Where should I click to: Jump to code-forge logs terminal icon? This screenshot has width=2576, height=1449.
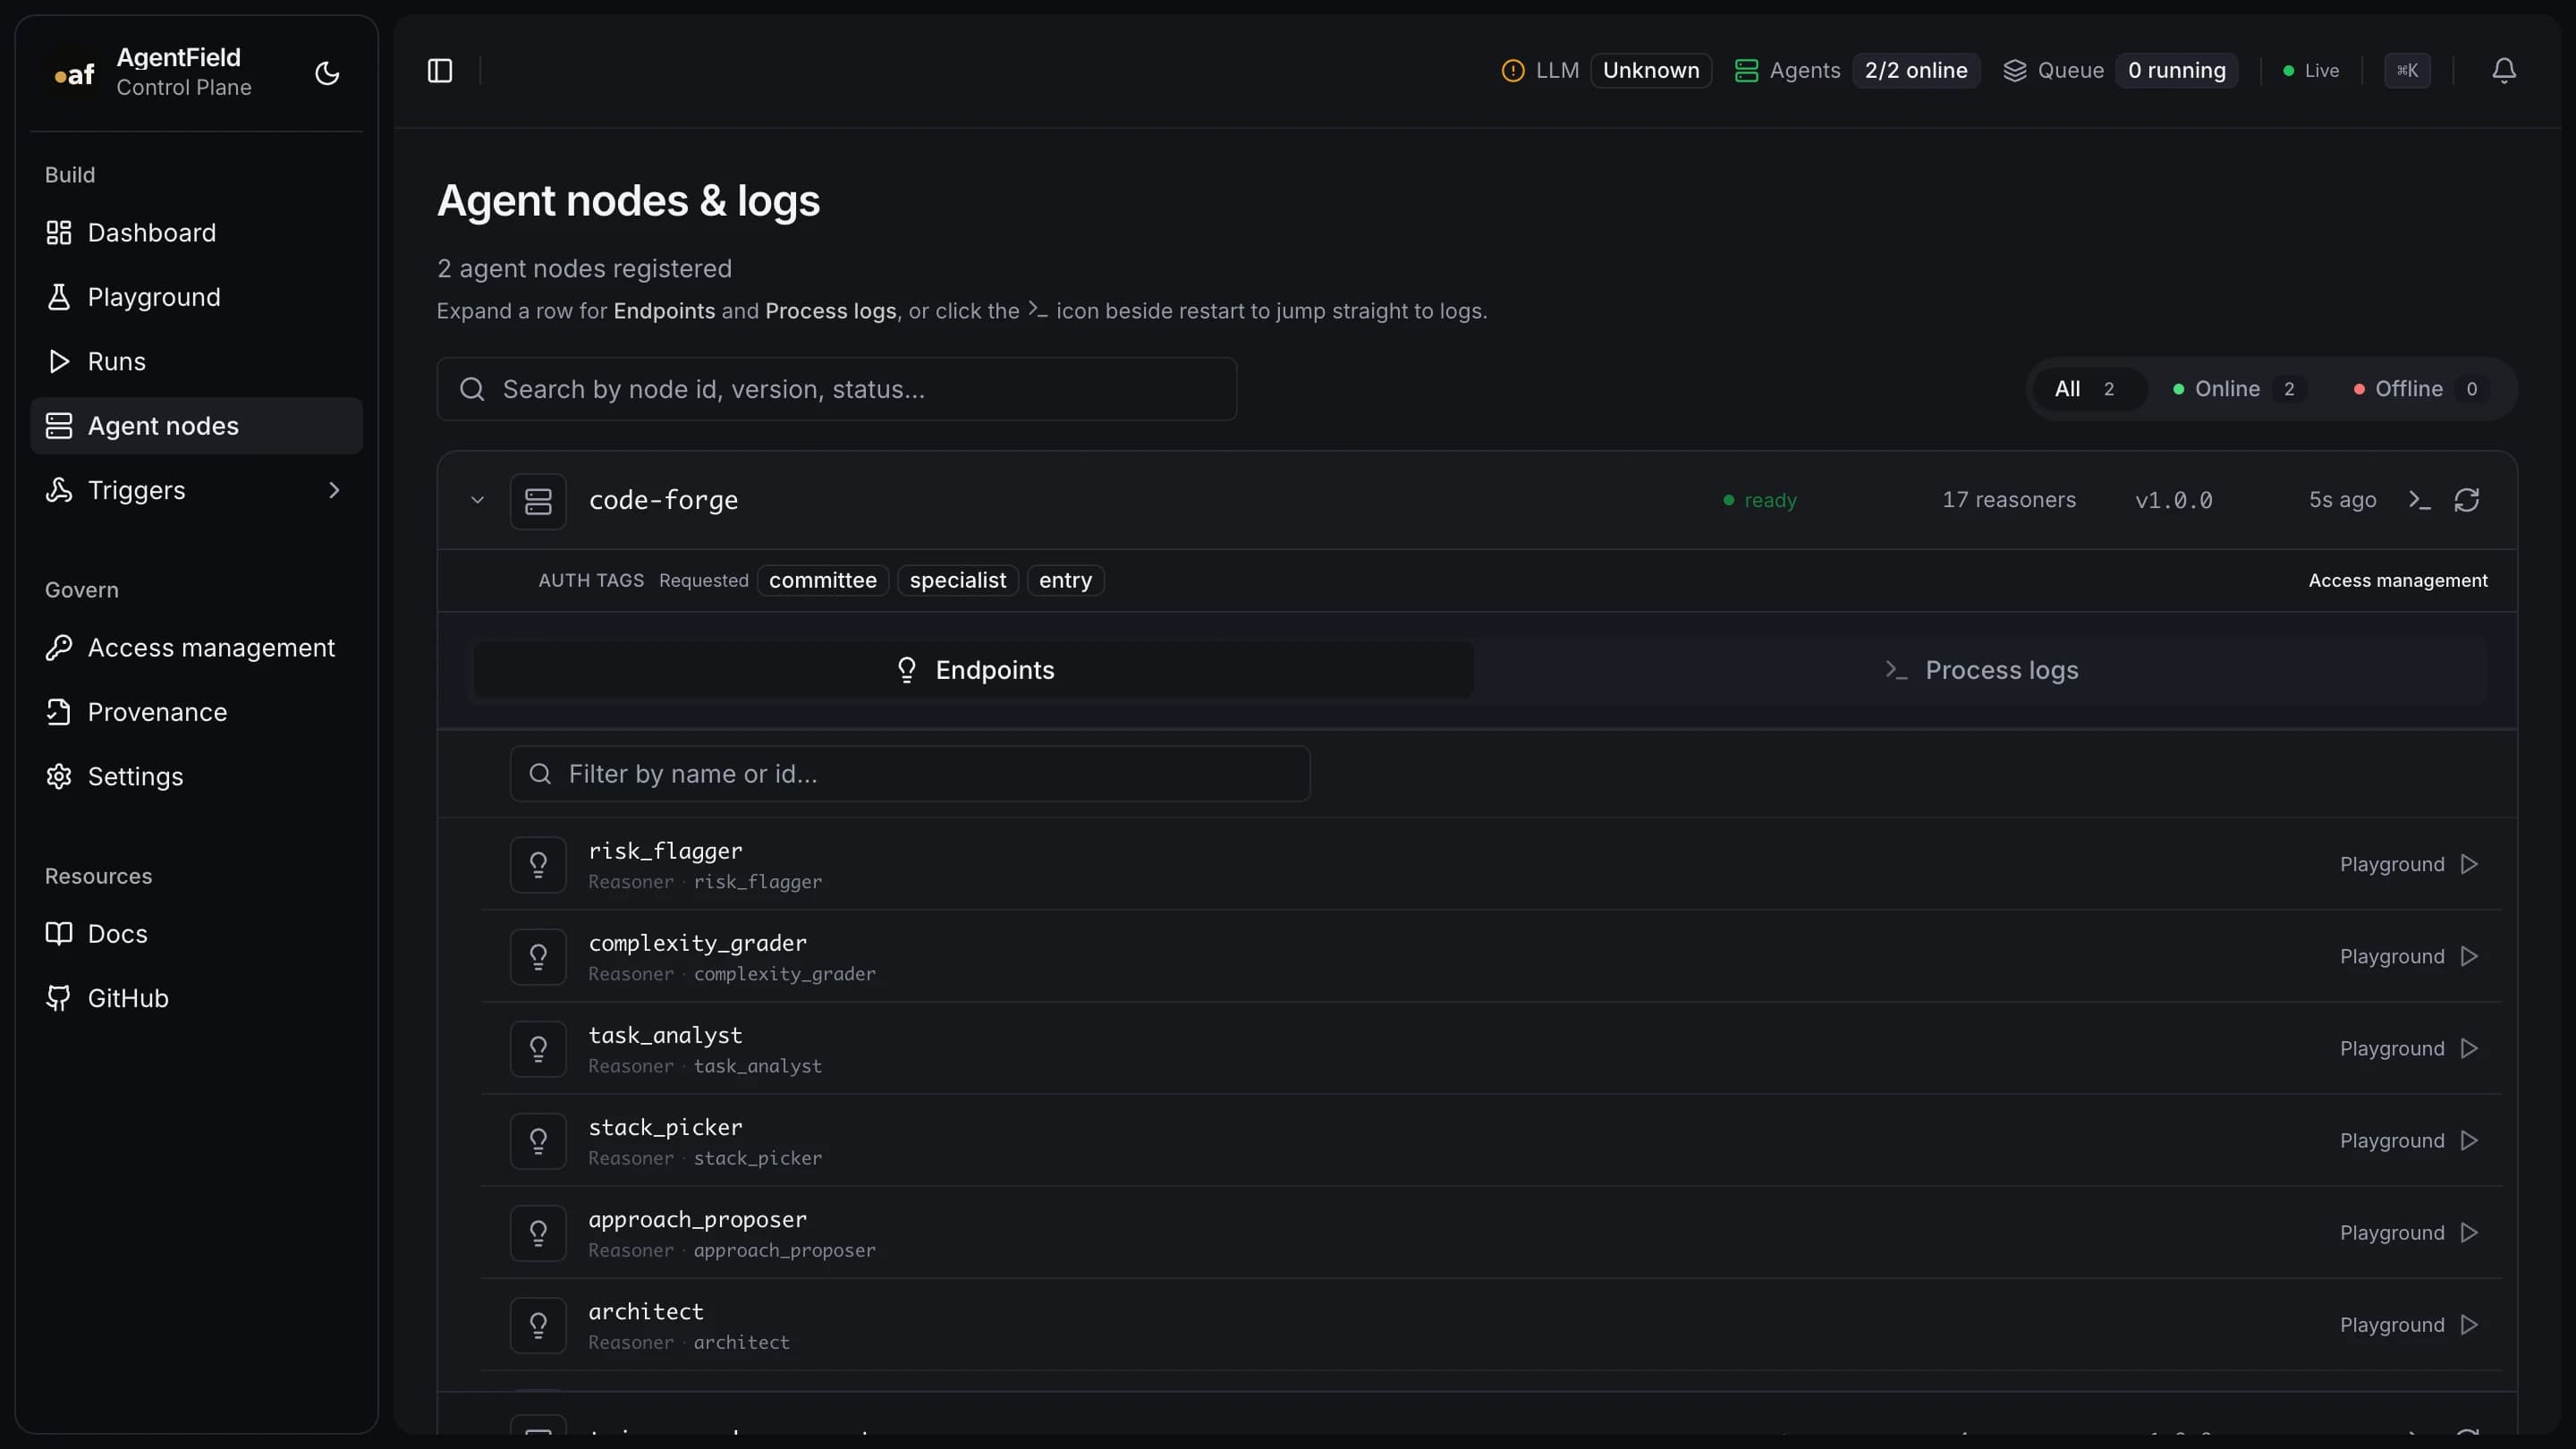point(2419,500)
